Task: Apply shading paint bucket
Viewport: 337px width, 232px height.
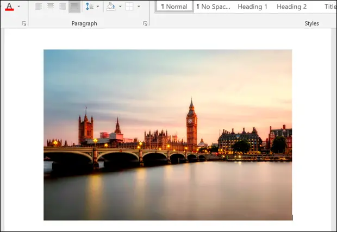Action: [111, 7]
